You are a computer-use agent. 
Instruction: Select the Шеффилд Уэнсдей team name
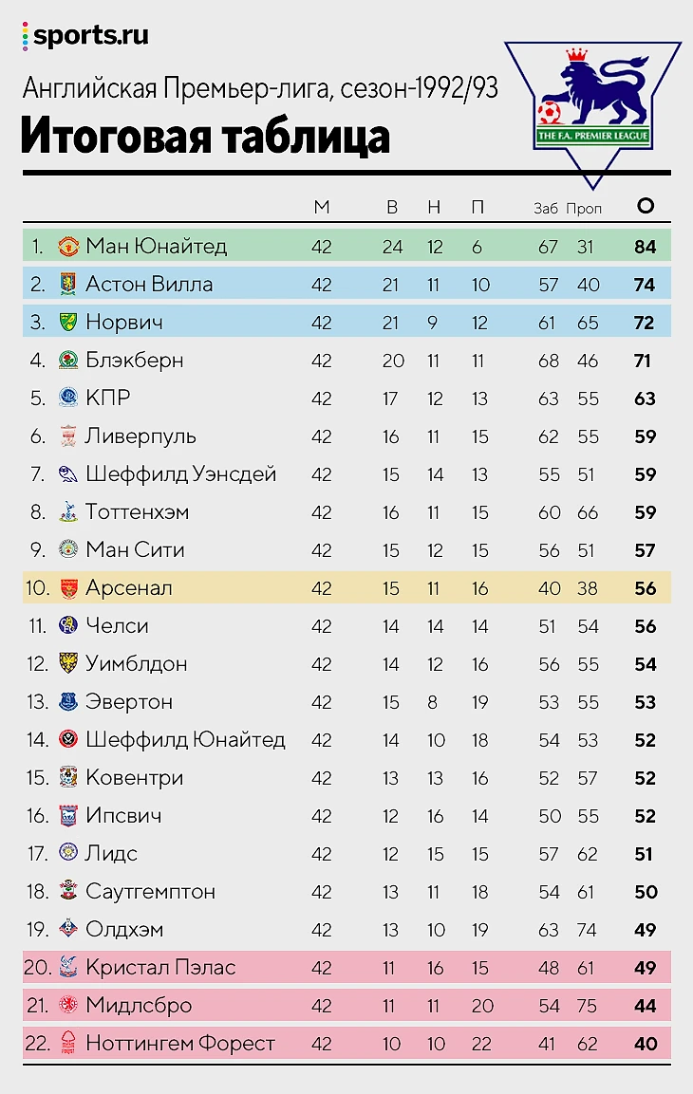tap(180, 474)
